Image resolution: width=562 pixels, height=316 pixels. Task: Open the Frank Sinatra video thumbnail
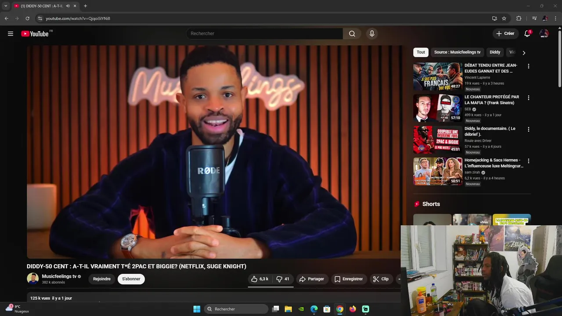point(438,108)
